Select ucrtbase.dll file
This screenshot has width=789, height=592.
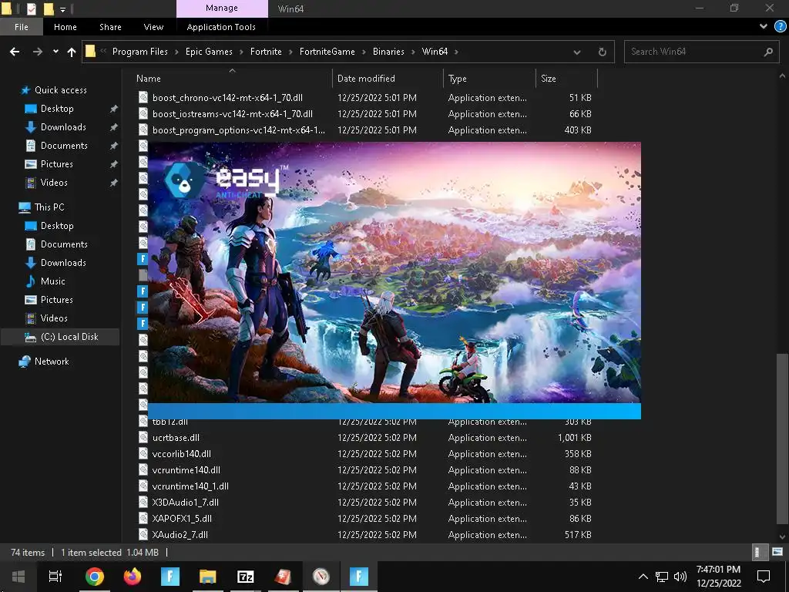[x=176, y=438]
